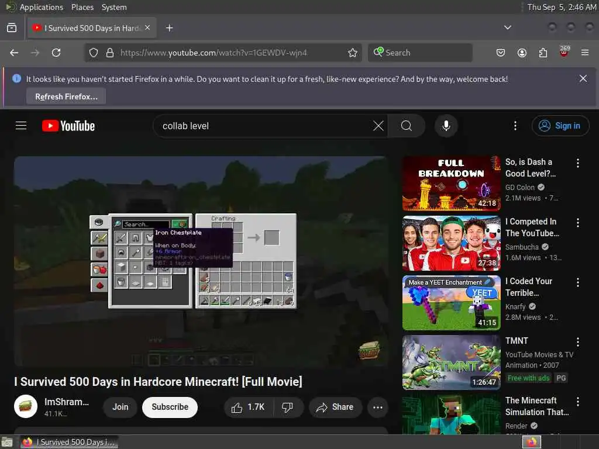Open the Pocket save icon

coord(501,53)
